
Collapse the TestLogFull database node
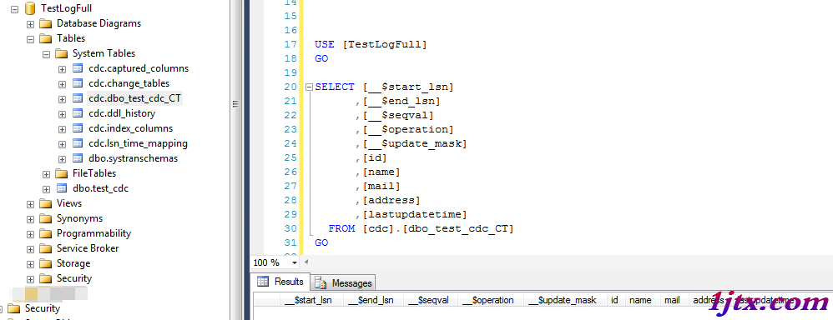(x=14, y=8)
